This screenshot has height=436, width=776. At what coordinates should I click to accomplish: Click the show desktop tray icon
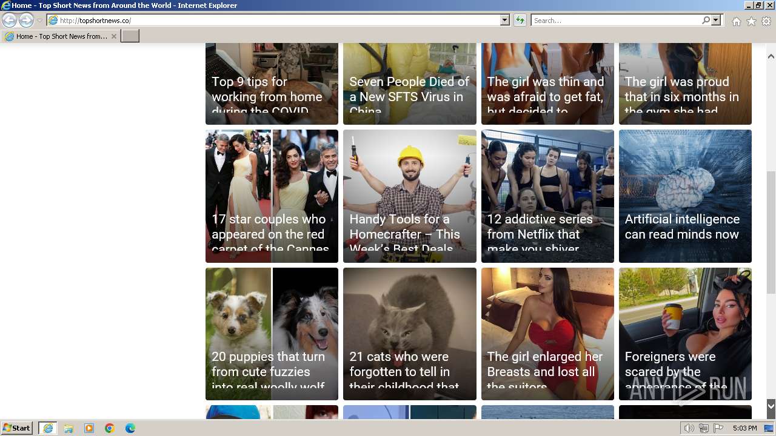(x=769, y=428)
